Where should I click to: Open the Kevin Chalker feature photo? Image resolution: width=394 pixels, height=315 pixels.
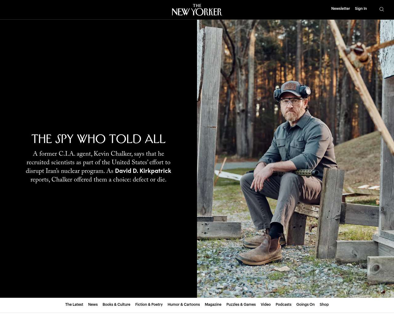(295, 159)
